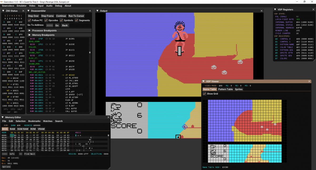Open the About menu

coord(68,6)
